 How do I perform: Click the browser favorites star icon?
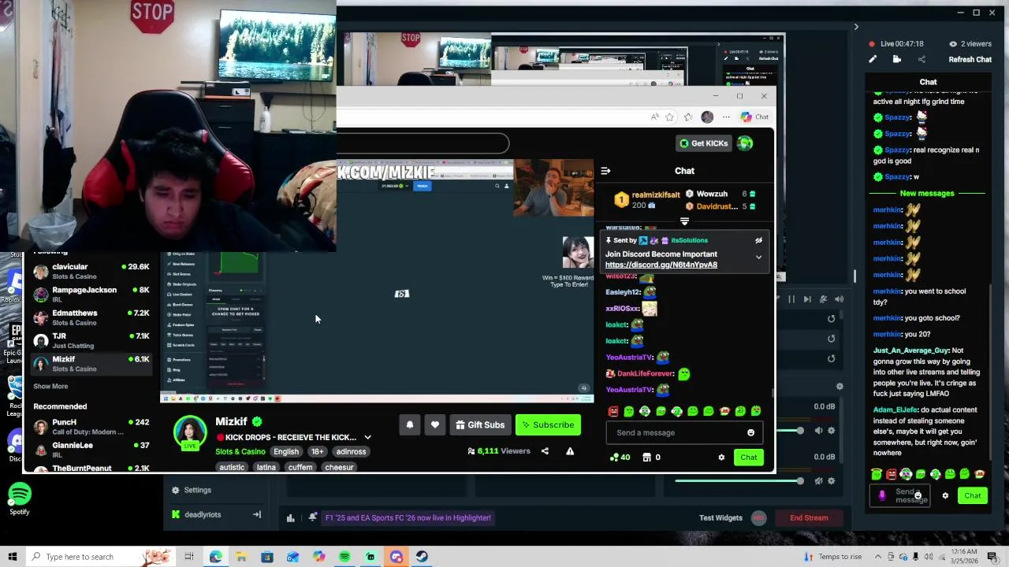[669, 117]
